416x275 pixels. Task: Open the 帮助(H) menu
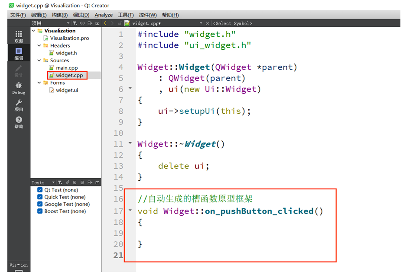170,15
